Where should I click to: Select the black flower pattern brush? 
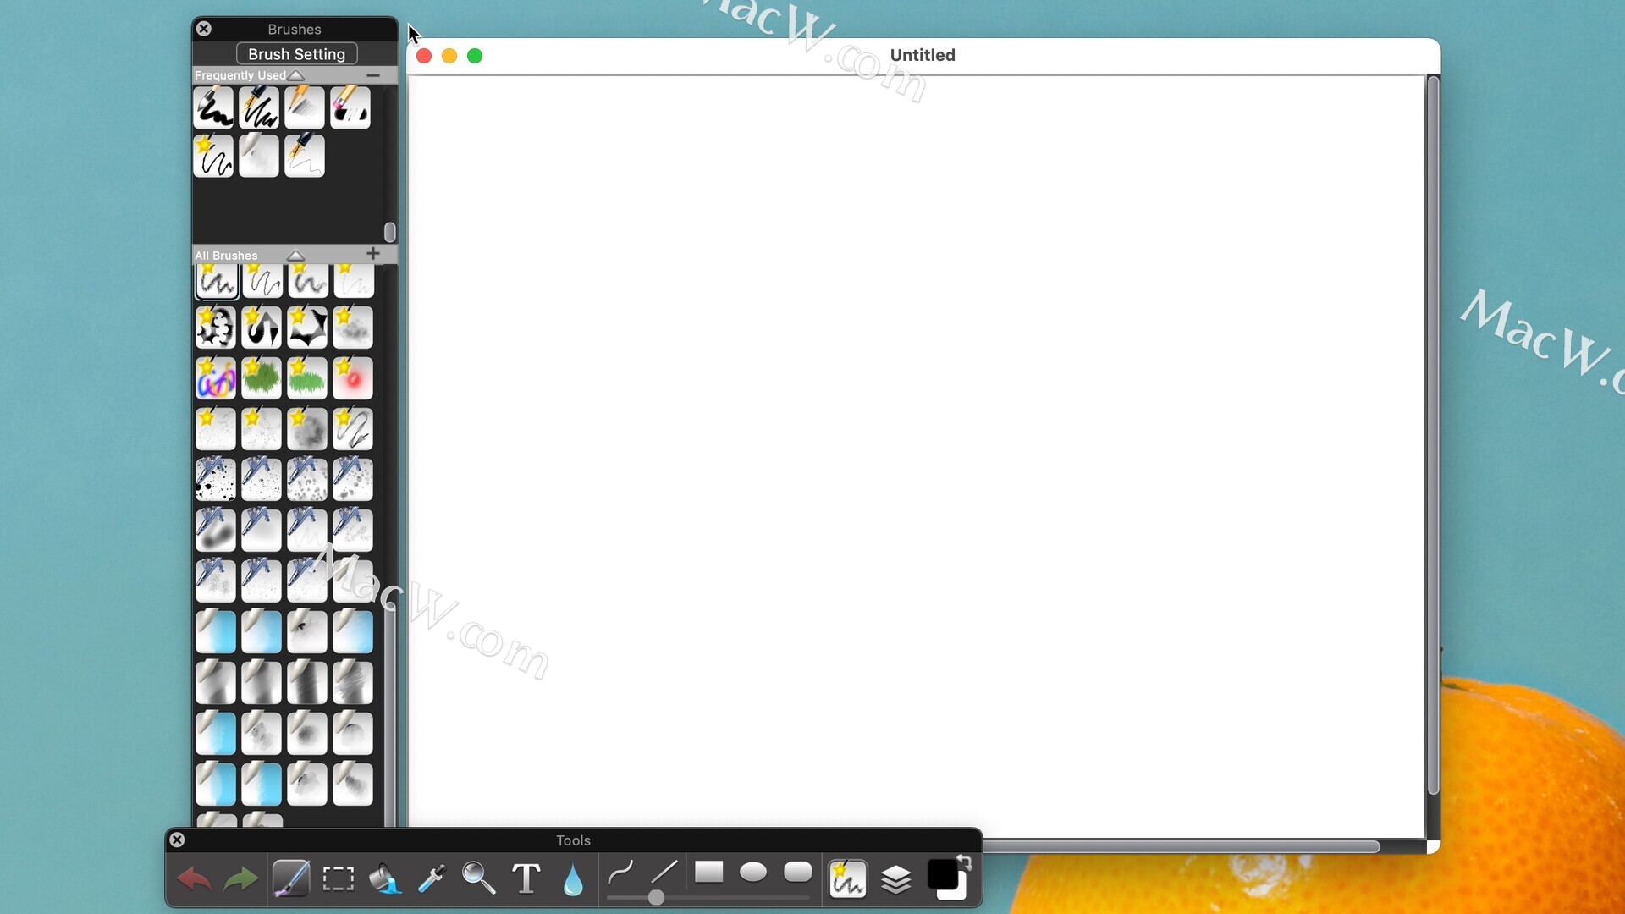(216, 328)
